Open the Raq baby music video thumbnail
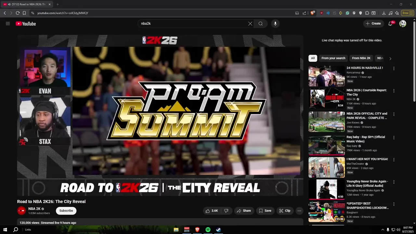The height and width of the screenshot is (234, 416). (327, 145)
